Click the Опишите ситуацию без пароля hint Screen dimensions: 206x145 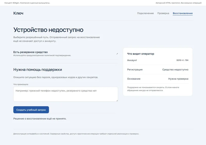point(56,77)
